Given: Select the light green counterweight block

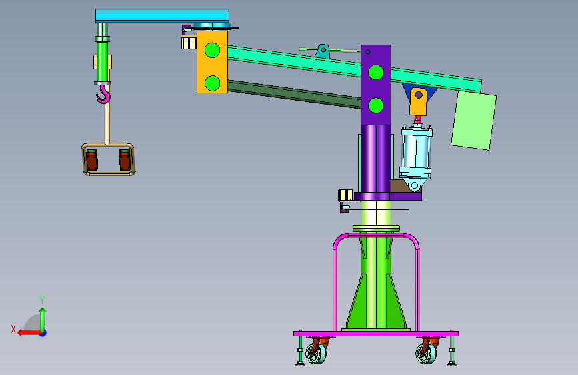Looking at the screenshot, I should [474, 121].
